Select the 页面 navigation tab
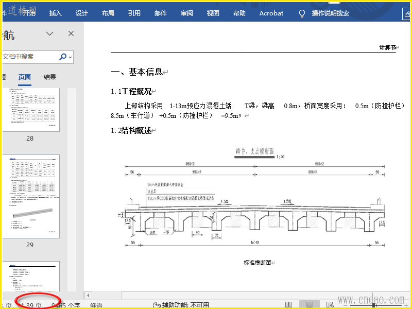This screenshot has width=412, height=309. (x=25, y=77)
